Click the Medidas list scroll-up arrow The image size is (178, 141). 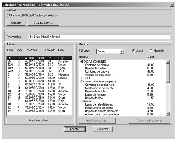tap(168, 62)
